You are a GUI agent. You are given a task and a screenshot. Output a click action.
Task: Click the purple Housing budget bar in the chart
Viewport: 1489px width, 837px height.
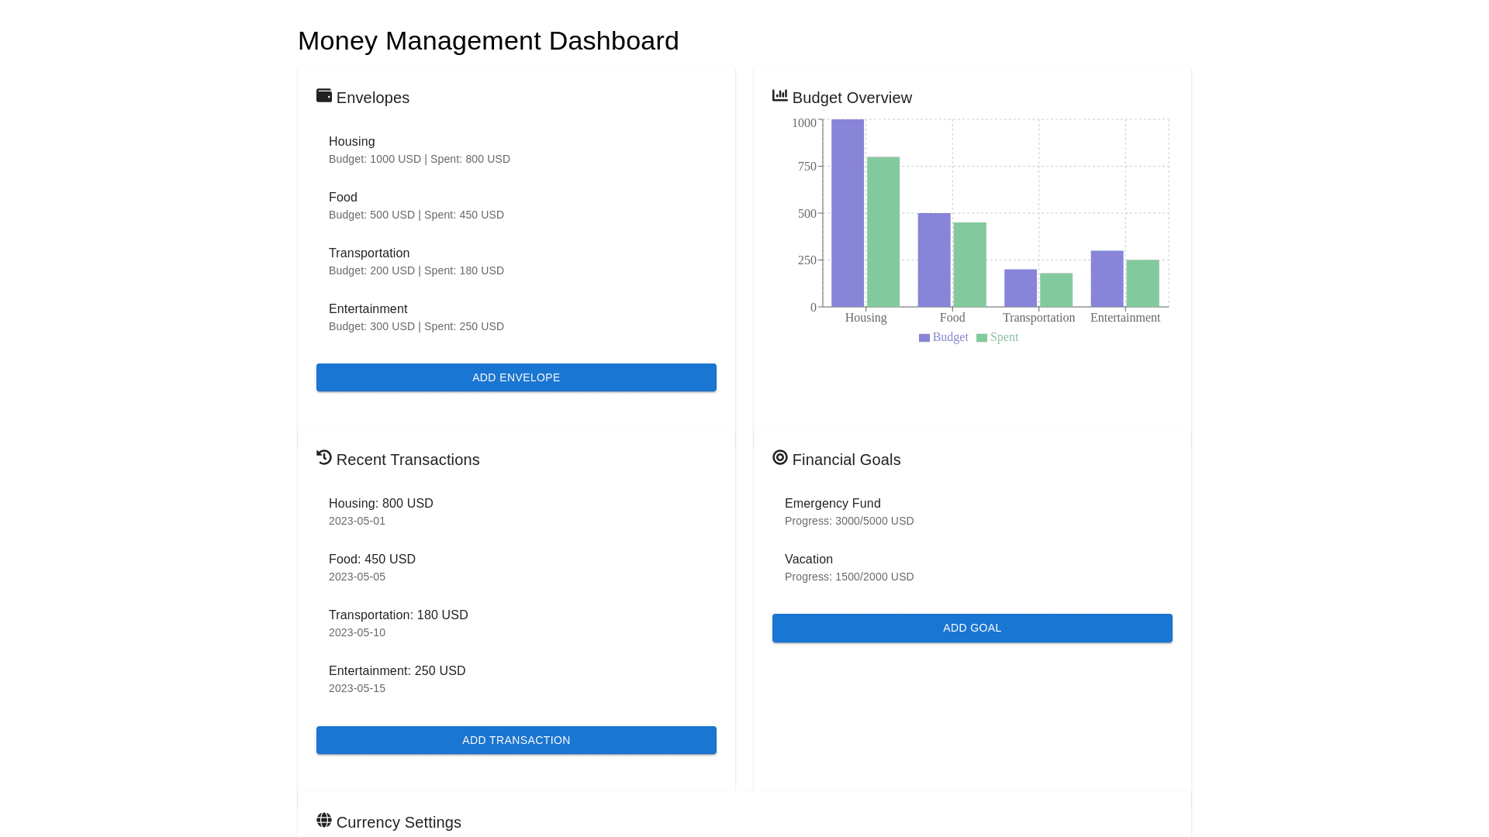848,213
